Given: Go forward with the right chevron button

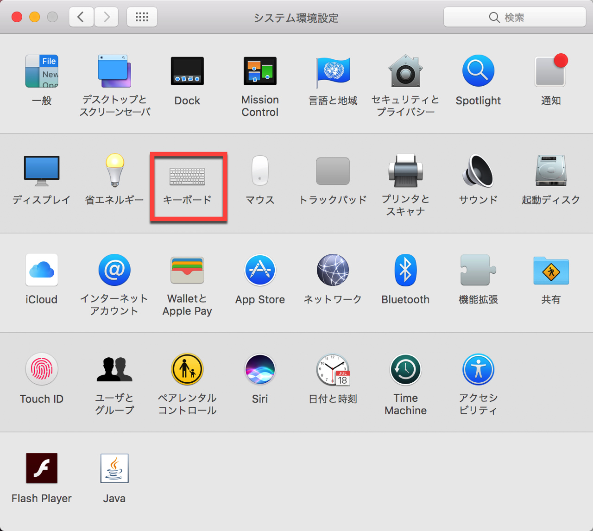Looking at the screenshot, I should [x=107, y=17].
